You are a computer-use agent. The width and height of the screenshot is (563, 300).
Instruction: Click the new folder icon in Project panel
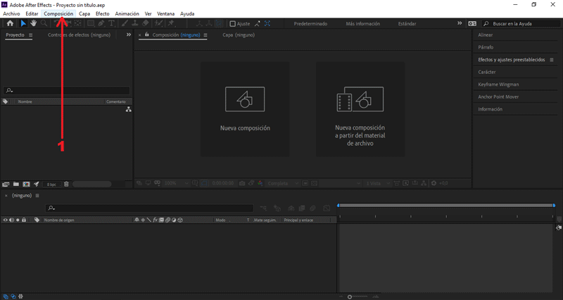pos(15,184)
